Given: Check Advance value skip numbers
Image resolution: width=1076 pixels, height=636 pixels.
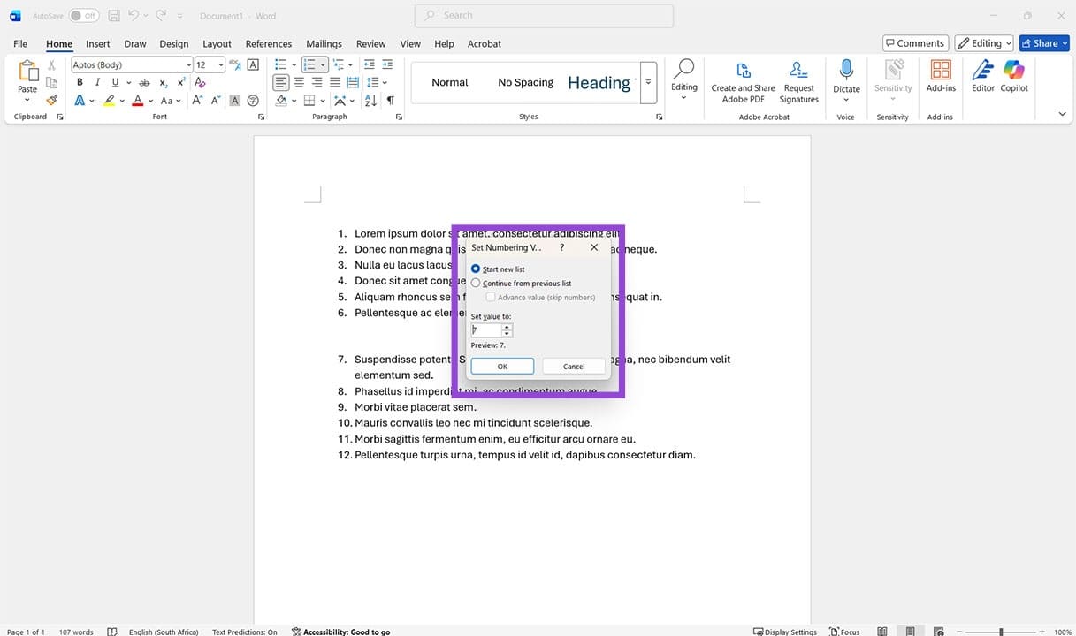Looking at the screenshot, I should coord(491,297).
